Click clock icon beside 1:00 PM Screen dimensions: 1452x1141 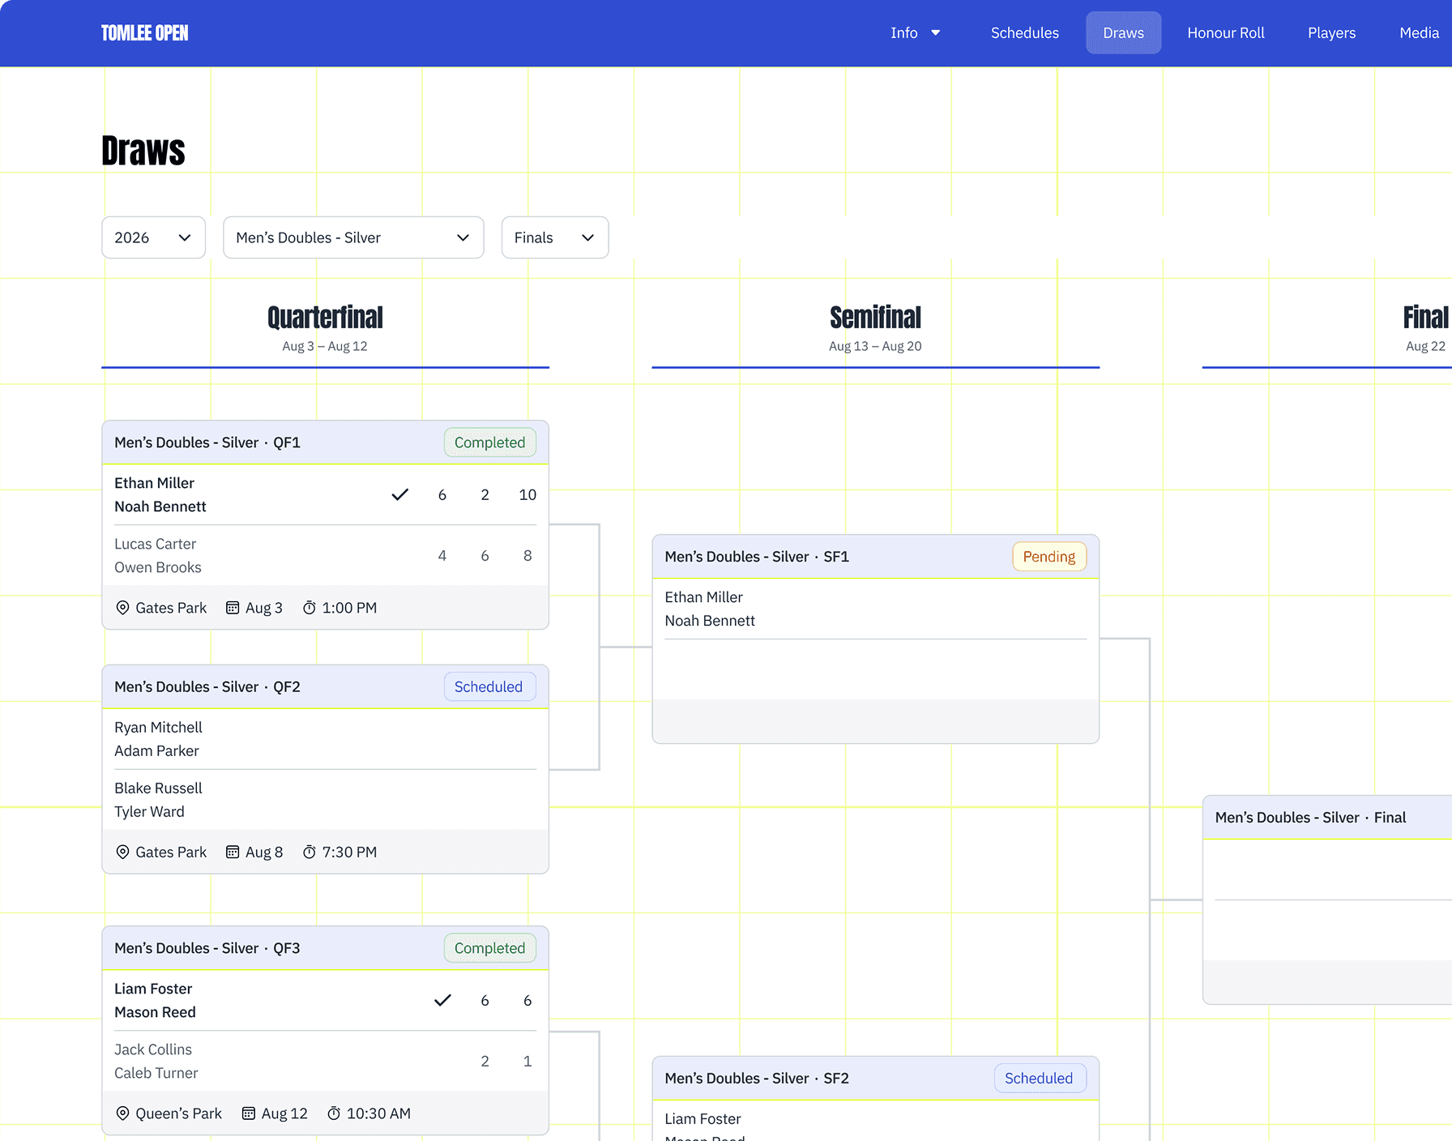(x=310, y=608)
